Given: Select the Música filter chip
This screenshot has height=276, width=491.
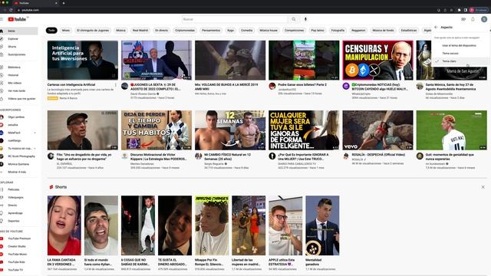Looking at the screenshot, I should 120,31.
